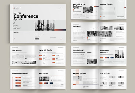Click the orange circle icon on the About Us spread
135x93 pixels.
coord(88,38)
